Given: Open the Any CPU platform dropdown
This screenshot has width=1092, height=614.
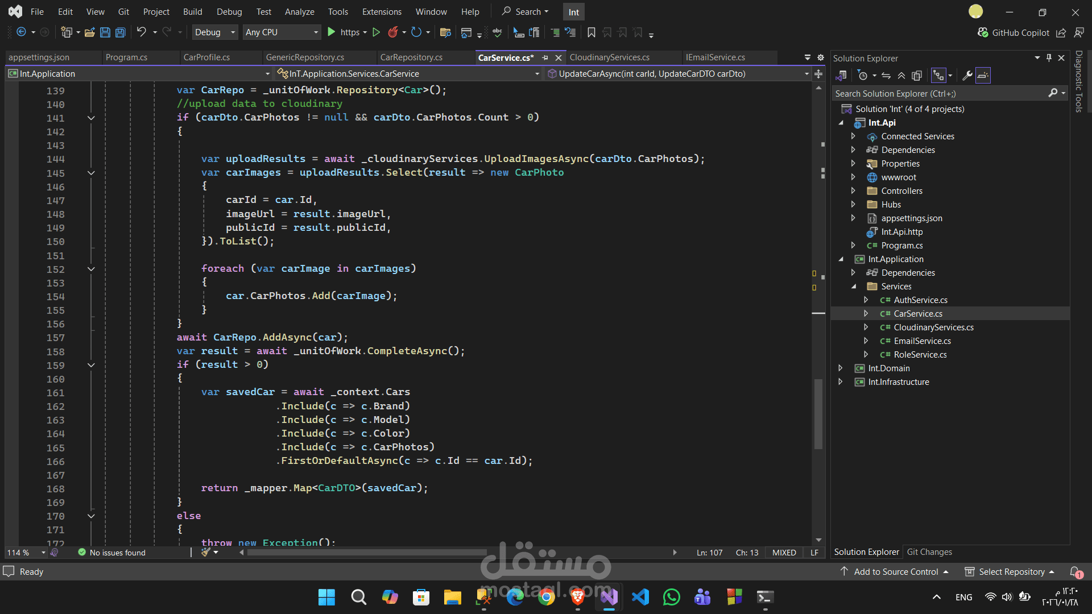Looking at the screenshot, I should pyautogui.click(x=282, y=32).
